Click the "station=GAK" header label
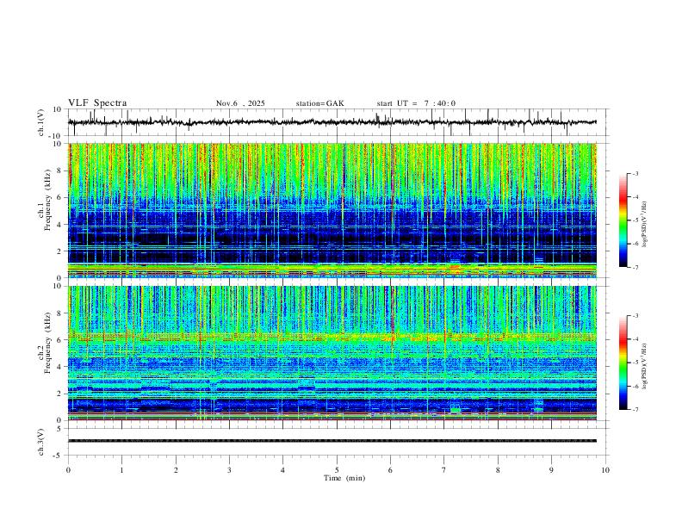The image size is (682, 527). pos(319,103)
